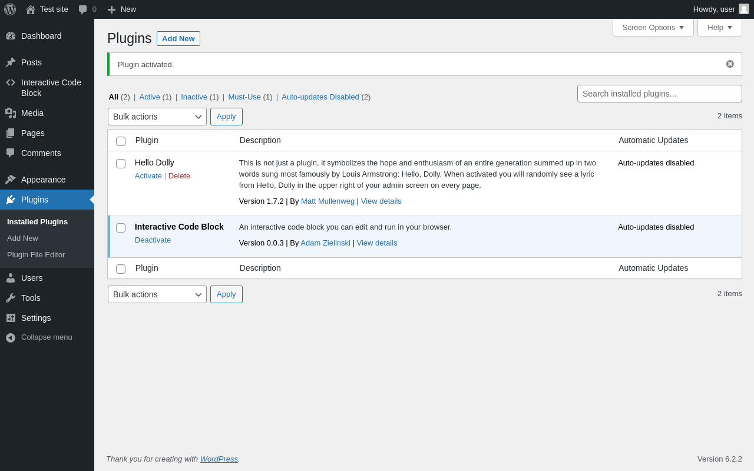Click the Interactive Code Block code icon
The image size is (754, 471).
[11, 82]
